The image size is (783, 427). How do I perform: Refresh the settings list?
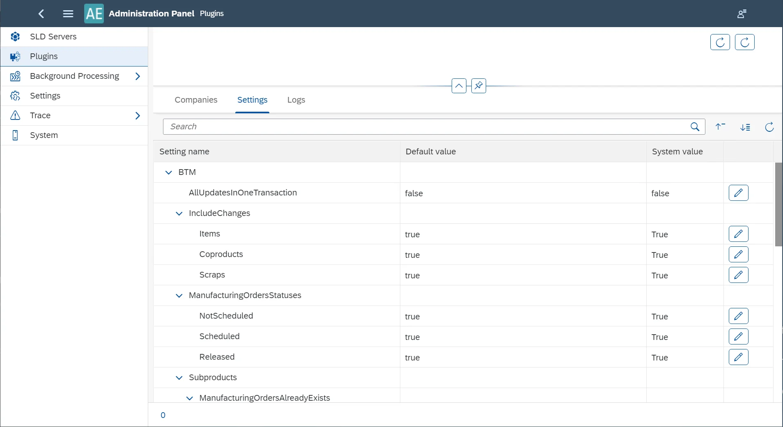tap(769, 128)
